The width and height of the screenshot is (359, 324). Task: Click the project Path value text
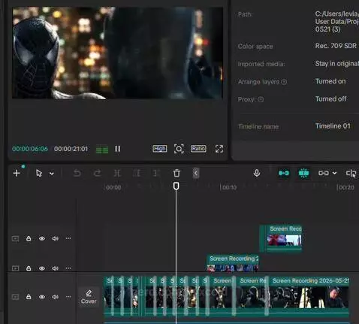coord(336,22)
